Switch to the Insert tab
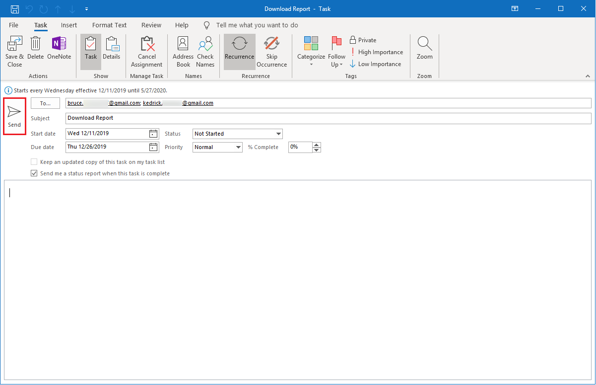 click(69, 25)
